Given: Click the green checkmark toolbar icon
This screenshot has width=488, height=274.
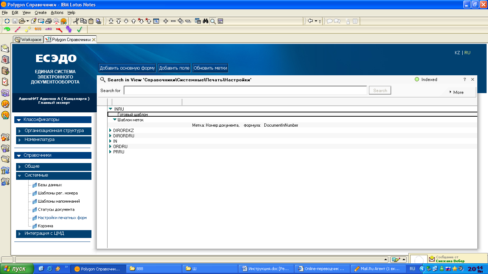Looking at the screenshot, I should point(79,29).
